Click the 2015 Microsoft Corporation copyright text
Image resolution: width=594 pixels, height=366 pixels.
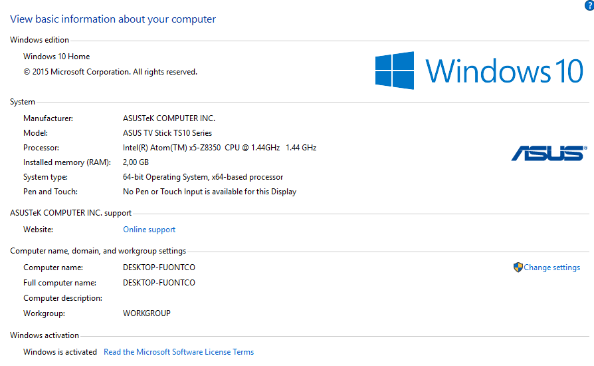[x=110, y=72]
